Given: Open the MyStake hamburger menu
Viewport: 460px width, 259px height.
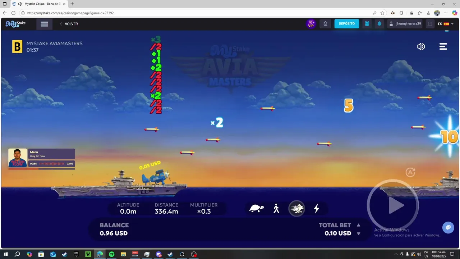Looking at the screenshot, I should (x=44, y=24).
